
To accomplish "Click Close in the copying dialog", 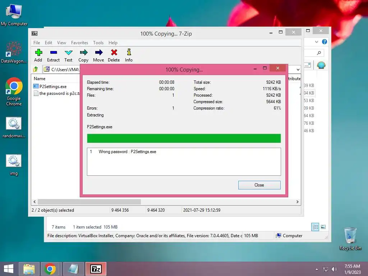I will (259, 185).
